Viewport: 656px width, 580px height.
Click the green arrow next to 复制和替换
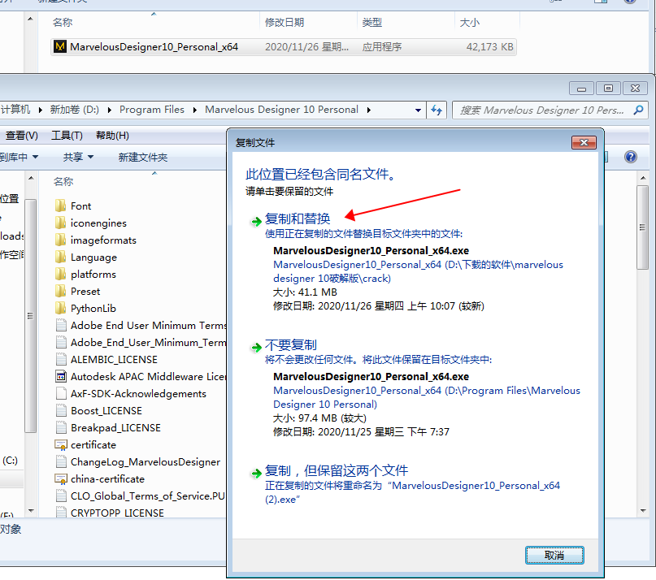click(256, 219)
